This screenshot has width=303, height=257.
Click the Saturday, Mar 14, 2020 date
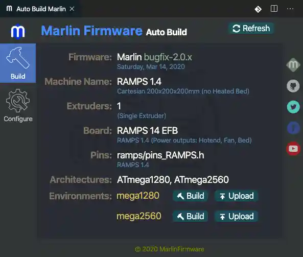point(151,67)
